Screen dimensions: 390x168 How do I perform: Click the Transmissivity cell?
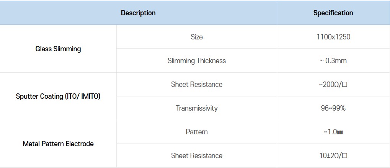(196, 108)
